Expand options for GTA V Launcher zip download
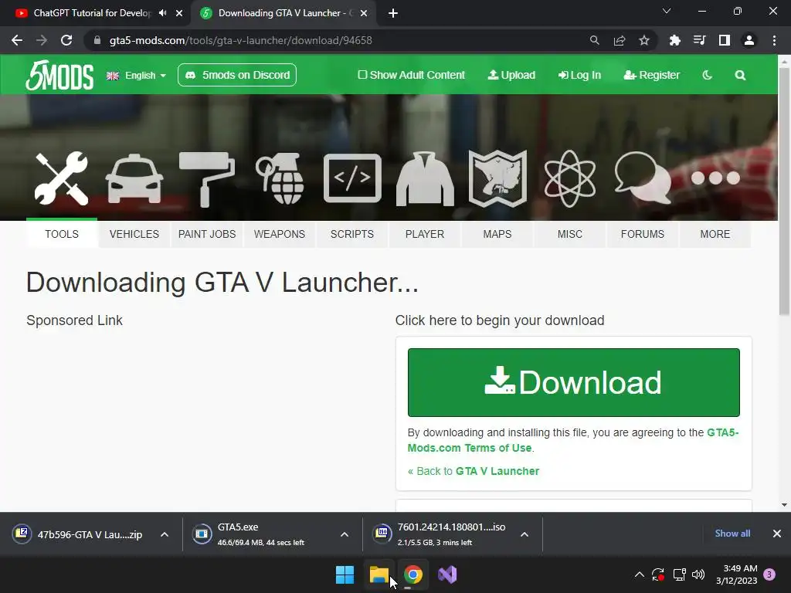This screenshot has height=593, width=791. tap(165, 534)
